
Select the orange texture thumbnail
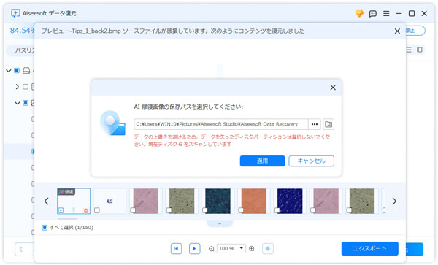click(254, 201)
